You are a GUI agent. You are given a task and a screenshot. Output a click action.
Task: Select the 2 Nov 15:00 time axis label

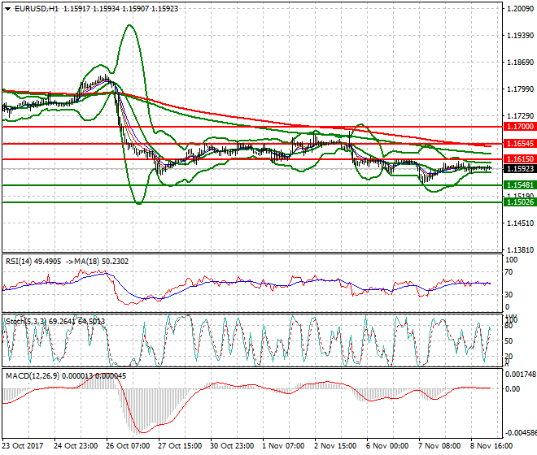click(x=335, y=447)
